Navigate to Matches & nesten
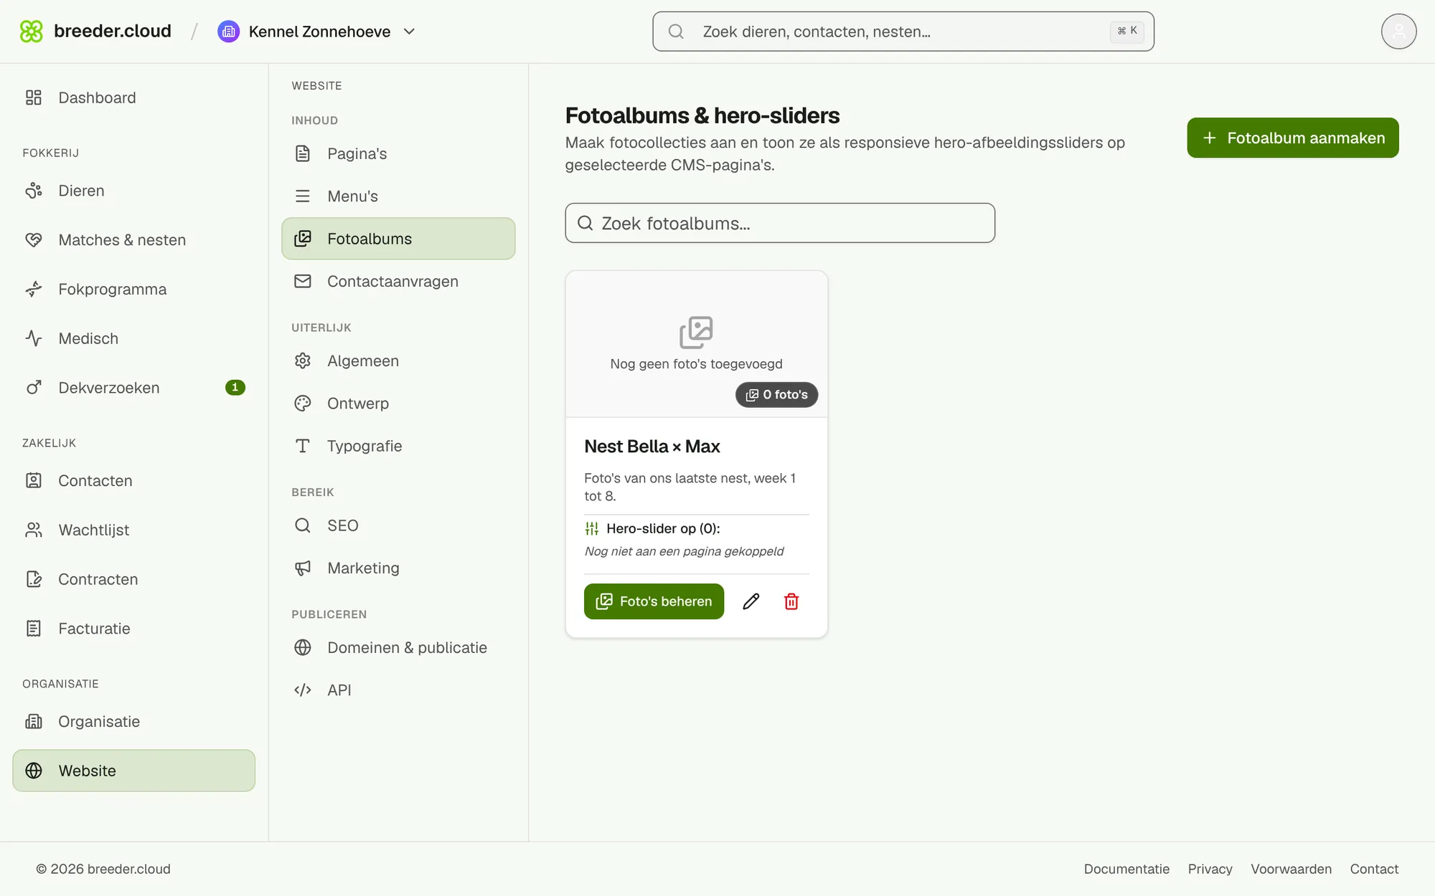 133,240
